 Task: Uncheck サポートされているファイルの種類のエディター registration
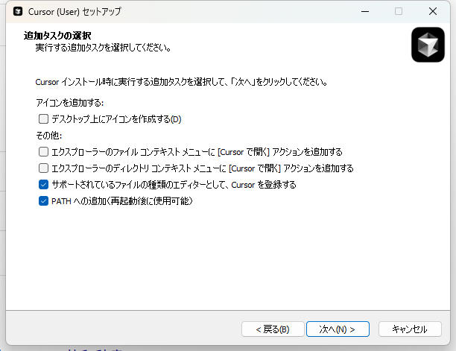click(x=44, y=184)
